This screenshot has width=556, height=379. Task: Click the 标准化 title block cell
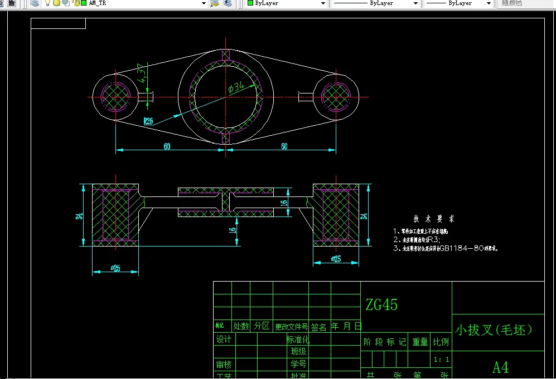point(298,339)
